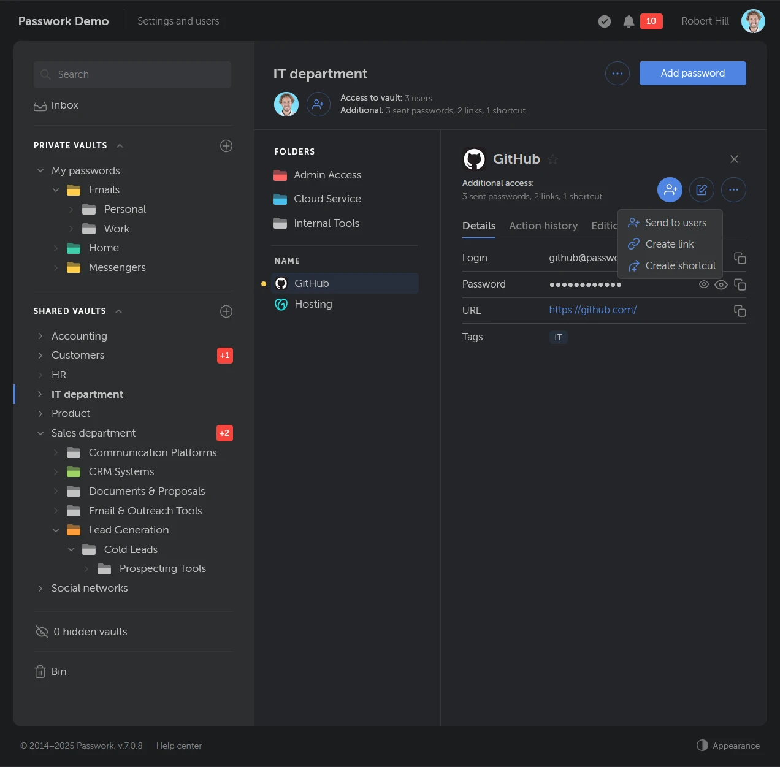Collapse the Private Vaults section
The height and width of the screenshot is (767, 780).
(120, 146)
